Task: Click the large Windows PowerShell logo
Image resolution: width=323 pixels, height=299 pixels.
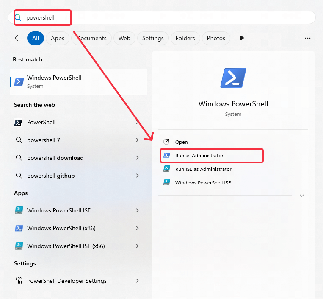Action: point(233,78)
